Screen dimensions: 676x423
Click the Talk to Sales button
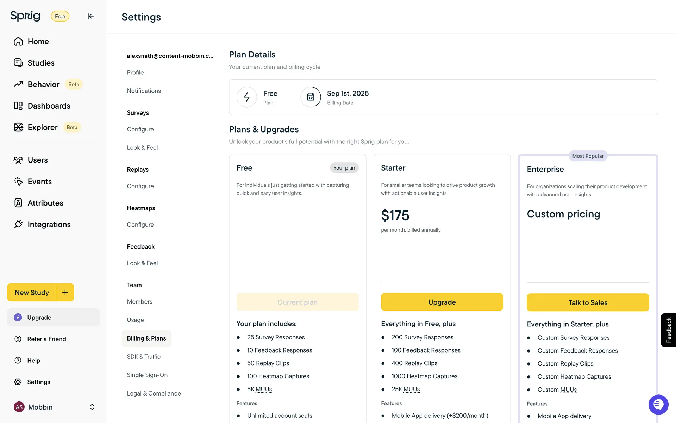(x=588, y=302)
